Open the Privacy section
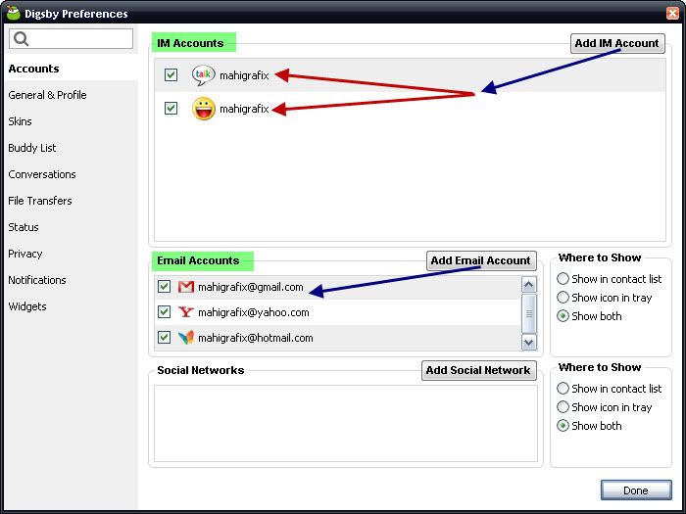Image resolution: width=686 pixels, height=514 pixels. (24, 254)
